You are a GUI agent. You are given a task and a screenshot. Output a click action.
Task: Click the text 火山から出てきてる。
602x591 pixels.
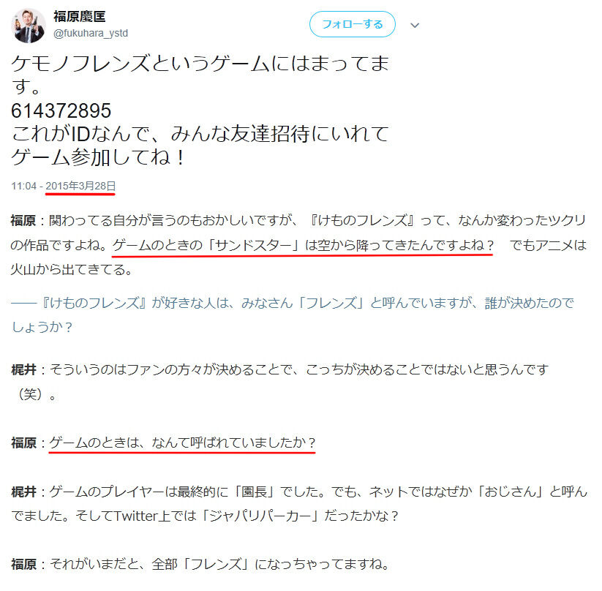tap(72, 269)
